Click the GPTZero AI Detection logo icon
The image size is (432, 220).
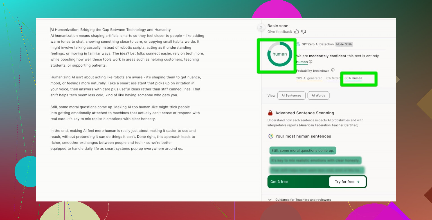coord(298,44)
